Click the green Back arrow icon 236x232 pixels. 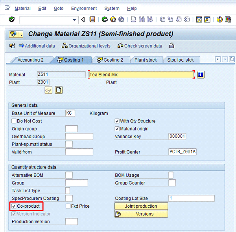point(104,20)
